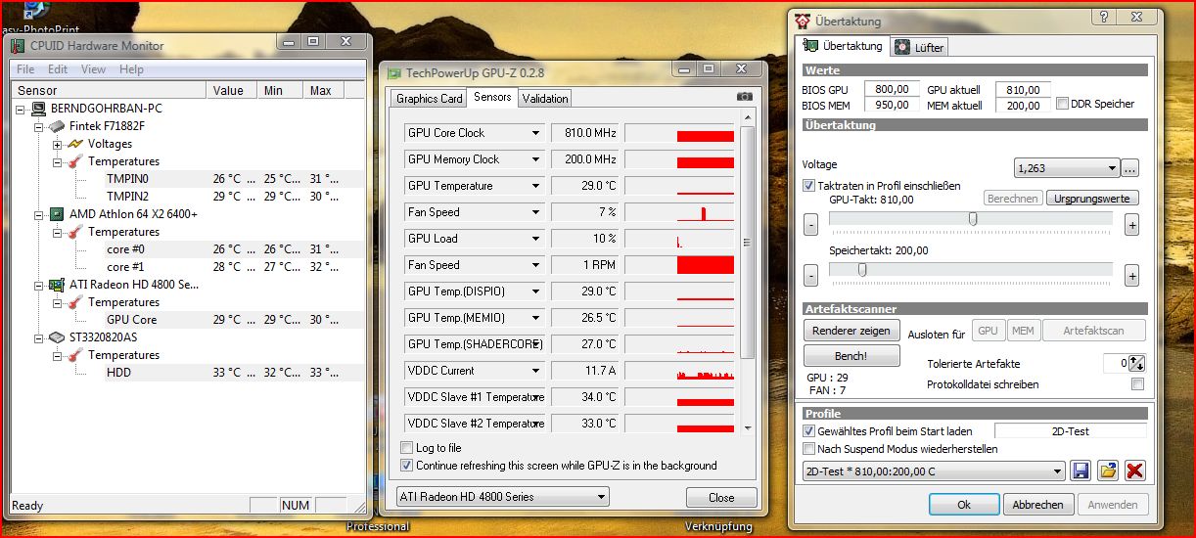Image resolution: width=1196 pixels, height=538 pixels.
Task: Open the Voltage 1,263 dropdown
Action: click(1067, 168)
